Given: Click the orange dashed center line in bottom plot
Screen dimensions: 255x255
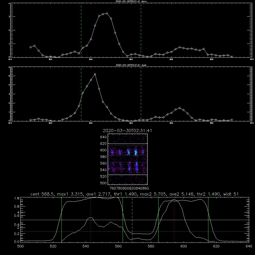Looking at the screenshot, I should (132, 220).
